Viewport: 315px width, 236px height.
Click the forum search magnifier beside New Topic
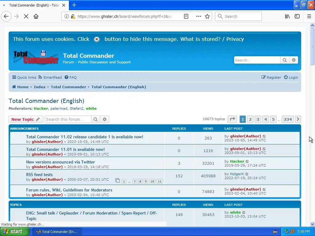tap(96, 120)
